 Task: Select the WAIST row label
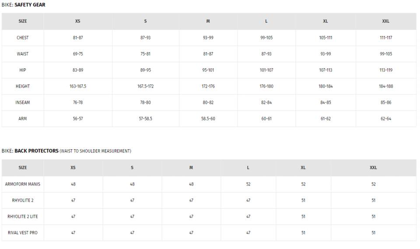point(23,54)
